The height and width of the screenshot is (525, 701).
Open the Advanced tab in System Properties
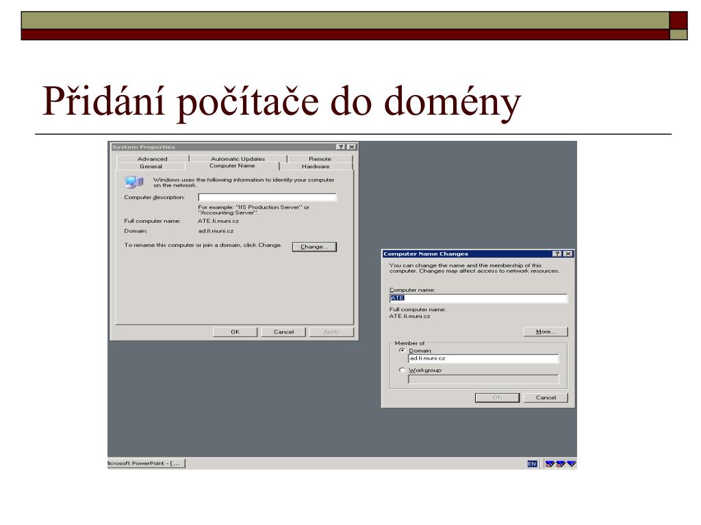(153, 159)
